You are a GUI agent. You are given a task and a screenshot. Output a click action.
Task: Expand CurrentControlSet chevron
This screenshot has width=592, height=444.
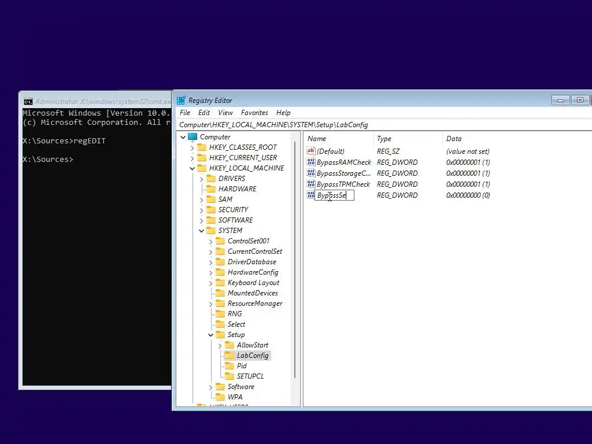(x=210, y=252)
